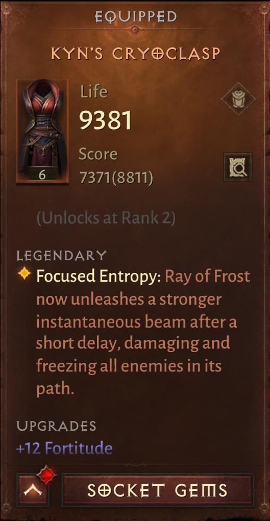Screen dimensions: 270x521
Task: Click the Life value 9381
Action: tap(106, 120)
